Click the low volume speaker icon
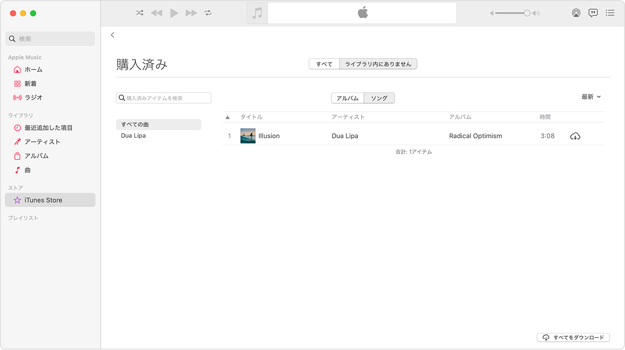The width and height of the screenshot is (625, 350). pyautogui.click(x=492, y=13)
